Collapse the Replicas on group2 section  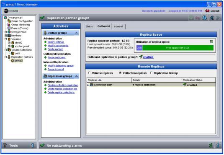coord(77,76)
